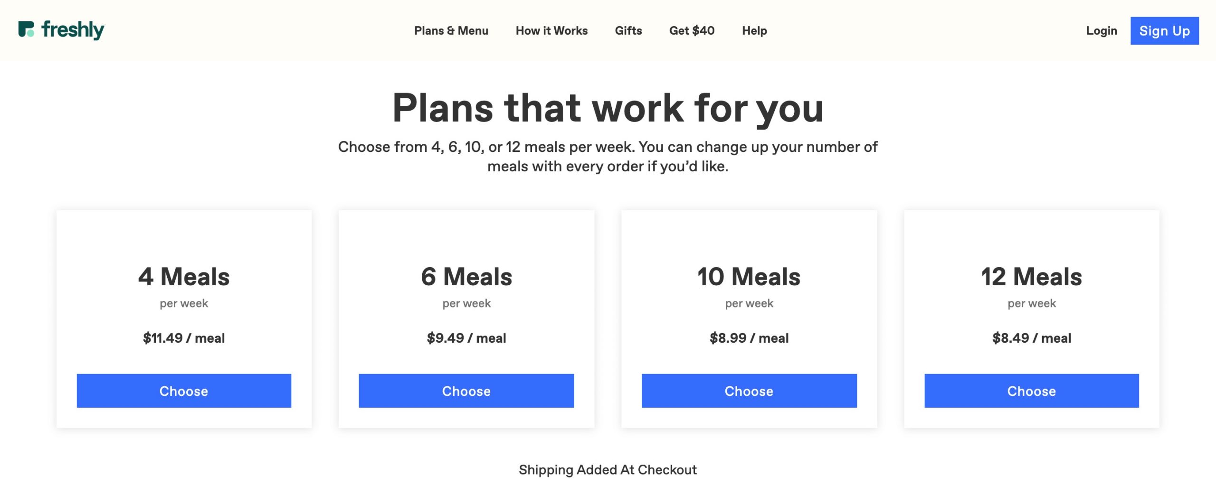Choose the 10 Meals plan
1216x487 pixels.
(x=749, y=391)
